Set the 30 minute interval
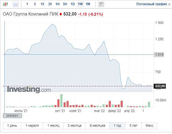The image size is (172, 134). (50, 4)
